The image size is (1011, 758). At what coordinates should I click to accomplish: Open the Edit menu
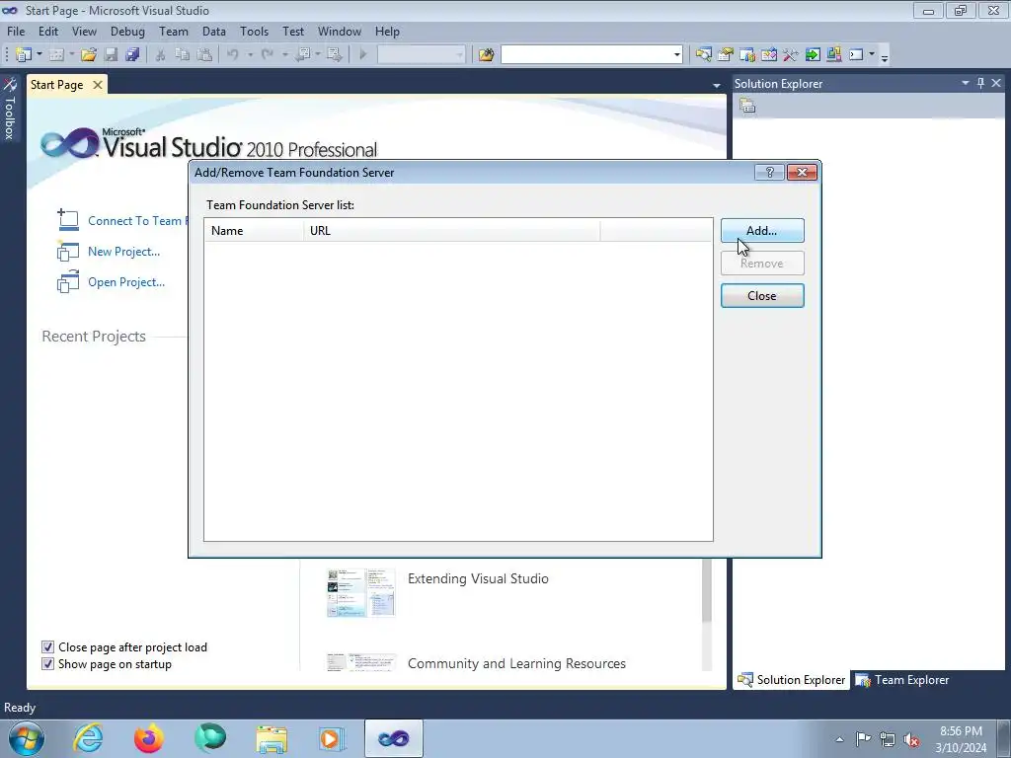[47, 31]
